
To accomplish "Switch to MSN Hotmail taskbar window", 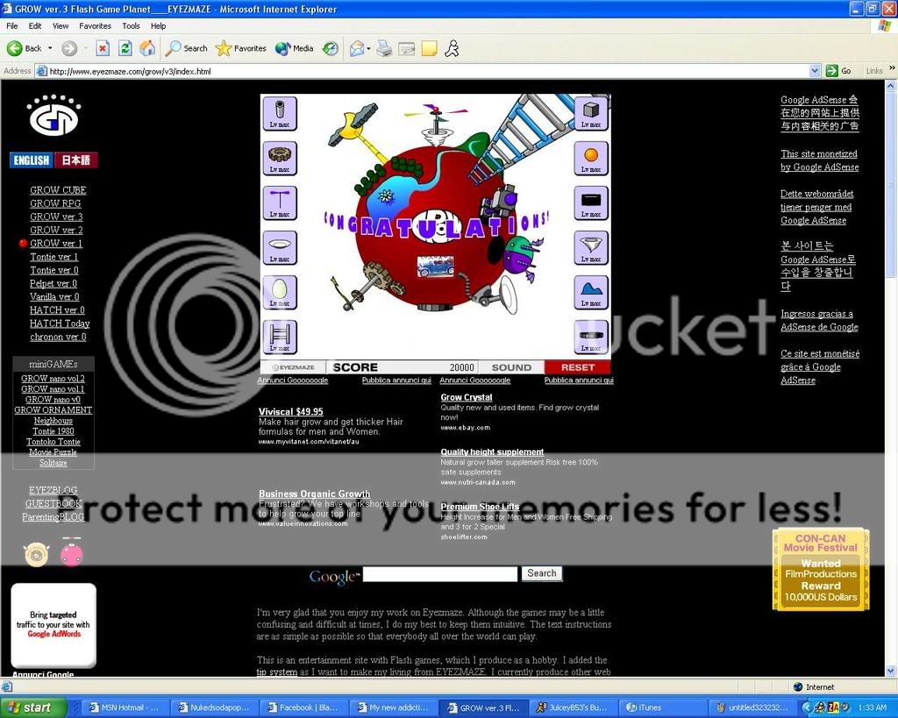I will tap(125, 707).
